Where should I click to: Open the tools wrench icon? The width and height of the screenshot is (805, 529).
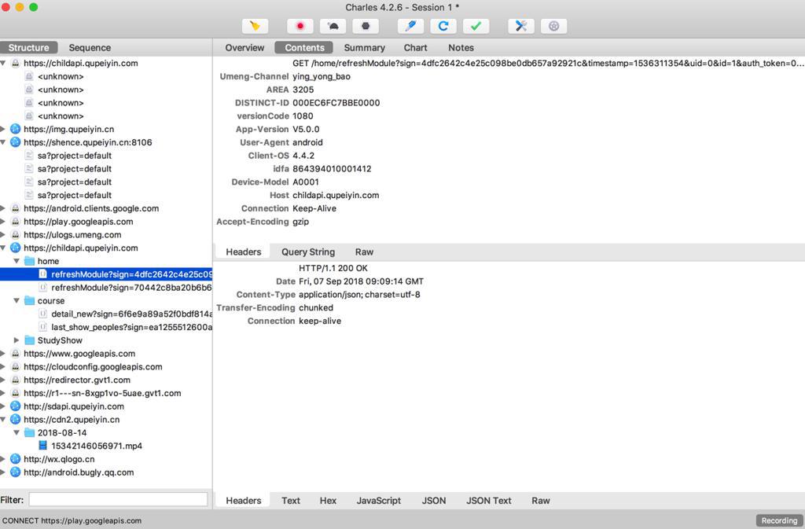(x=521, y=26)
